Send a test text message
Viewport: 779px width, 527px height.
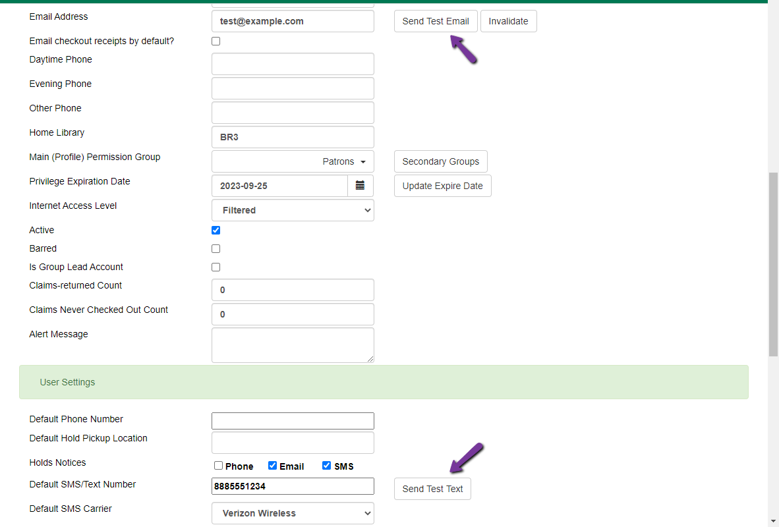tap(433, 489)
